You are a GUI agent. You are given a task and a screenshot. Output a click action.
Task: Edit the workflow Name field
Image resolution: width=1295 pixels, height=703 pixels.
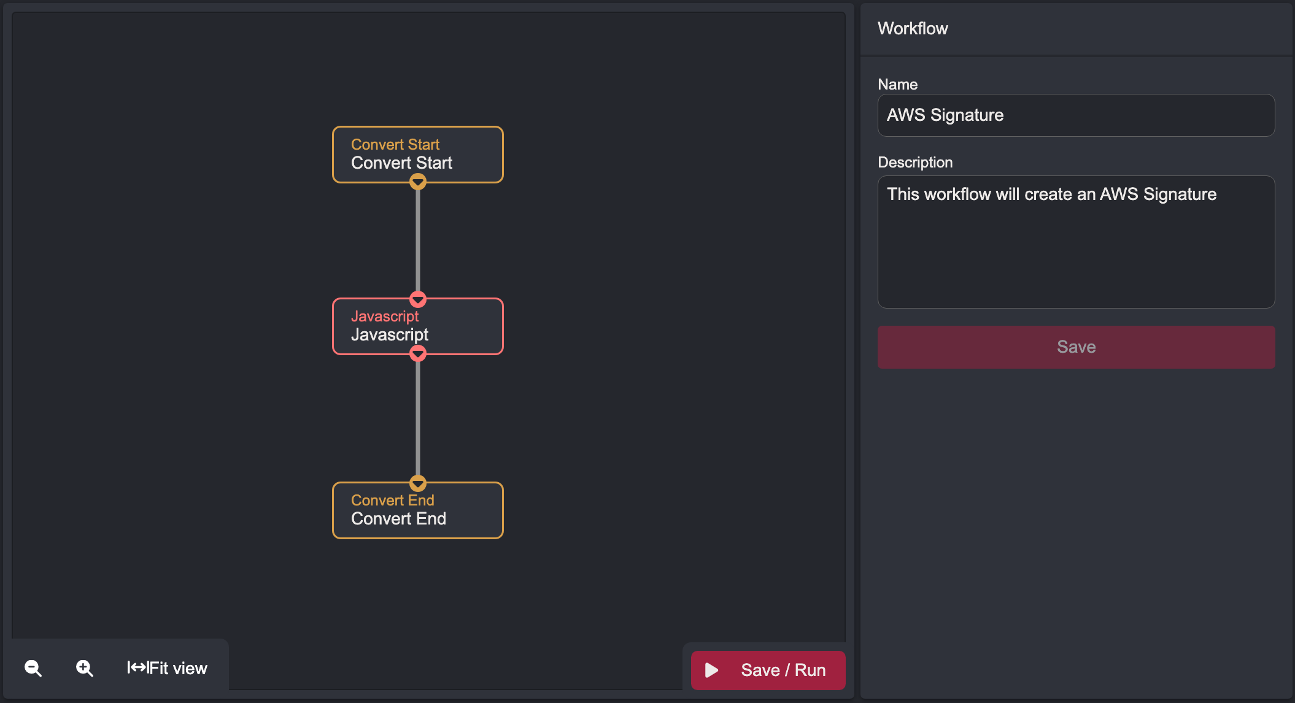[1076, 115]
